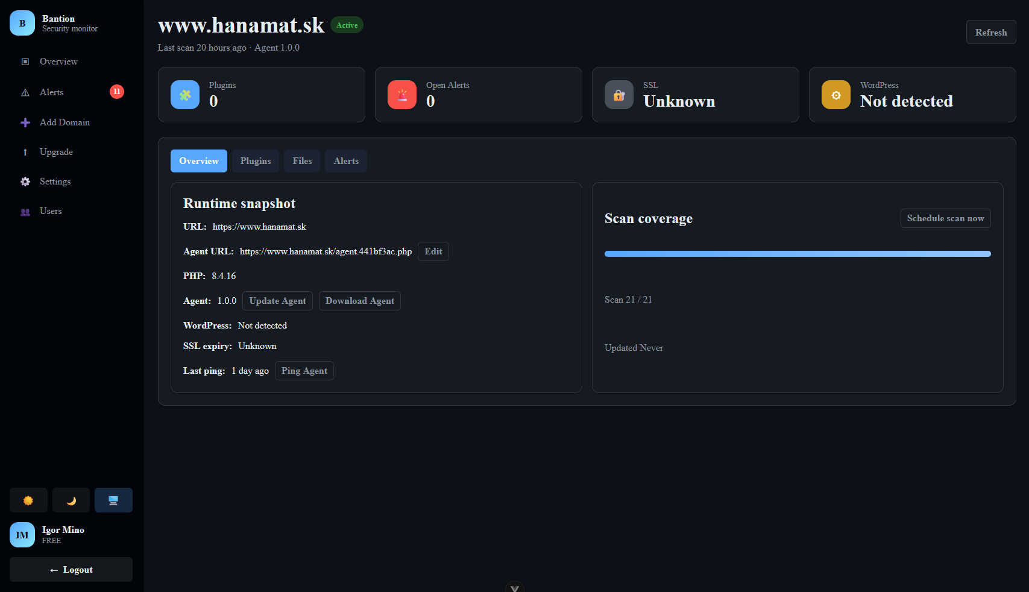Image resolution: width=1029 pixels, height=592 pixels.
Task: Click Schedule scan now button
Action: point(946,218)
